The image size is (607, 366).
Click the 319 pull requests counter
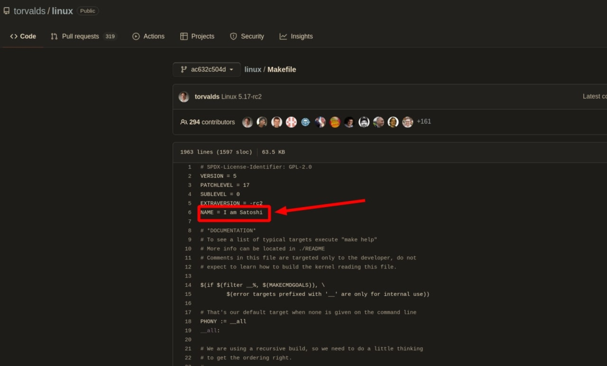pyautogui.click(x=110, y=36)
